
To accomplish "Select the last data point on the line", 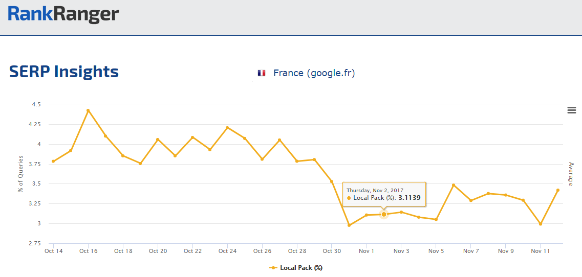I will point(557,190).
